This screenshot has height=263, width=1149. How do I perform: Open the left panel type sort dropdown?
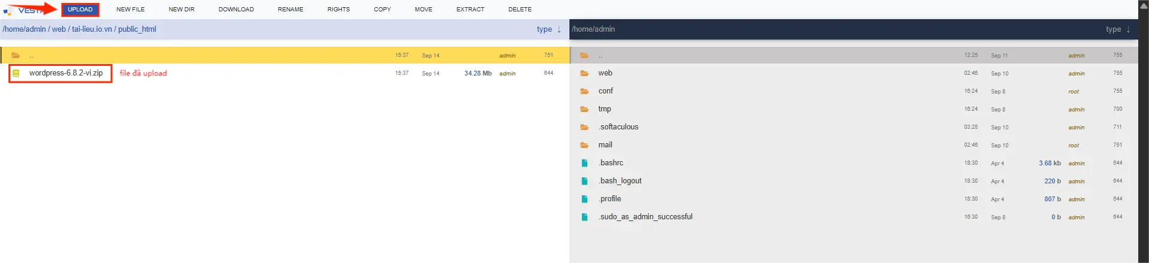point(544,29)
